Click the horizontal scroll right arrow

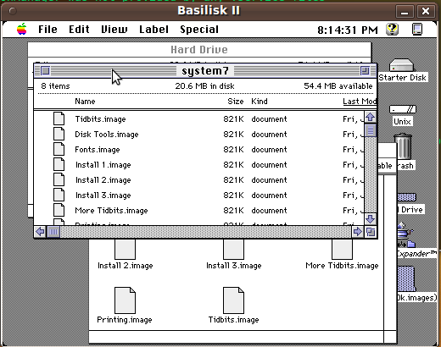(x=358, y=232)
